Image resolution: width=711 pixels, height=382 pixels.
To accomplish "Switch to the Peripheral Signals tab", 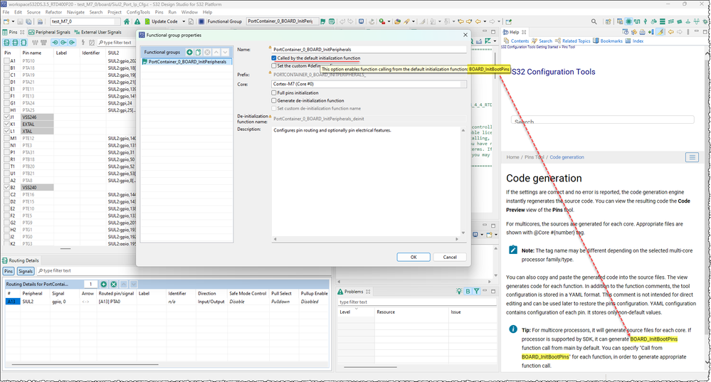I will (51, 32).
